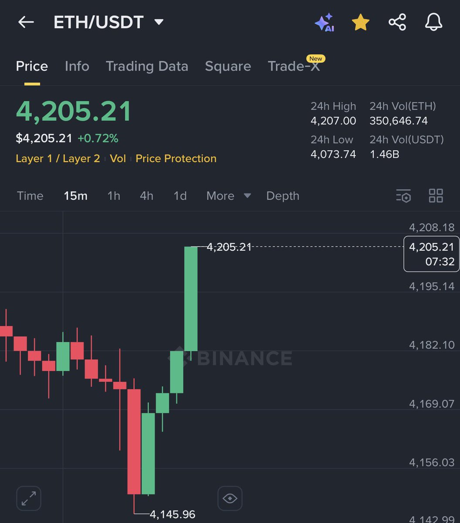Toggle chart visibility eye icon

click(230, 498)
